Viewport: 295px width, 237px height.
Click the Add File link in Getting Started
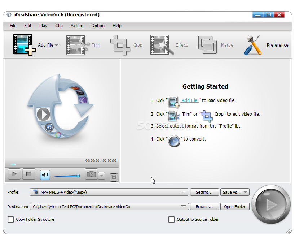tap(189, 100)
